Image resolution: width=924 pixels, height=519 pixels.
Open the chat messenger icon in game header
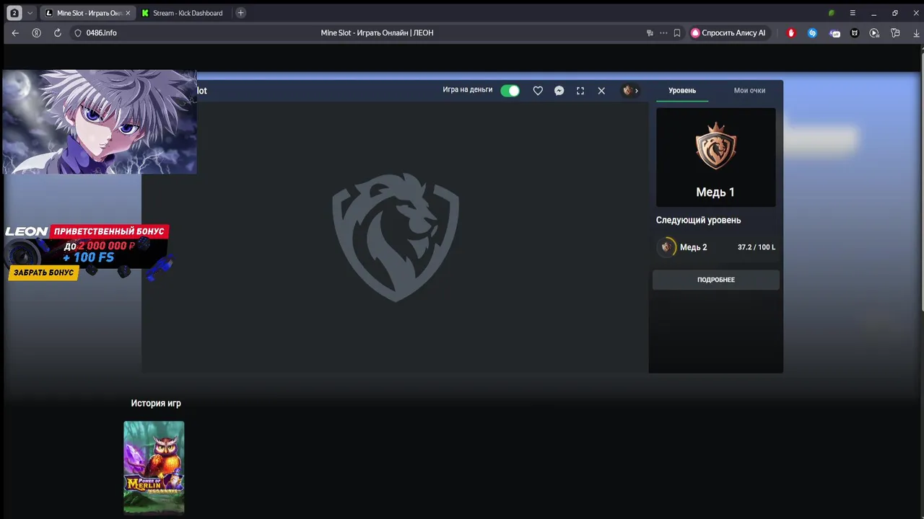click(559, 91)
